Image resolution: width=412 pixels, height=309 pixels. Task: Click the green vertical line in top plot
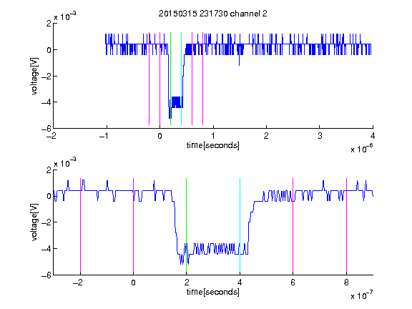[170, 79]
